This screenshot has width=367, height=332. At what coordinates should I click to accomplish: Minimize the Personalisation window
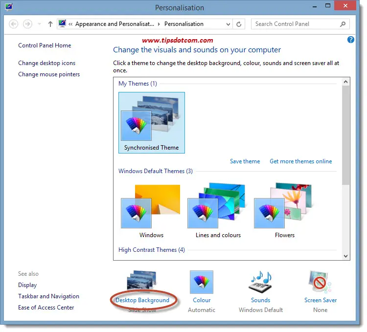point(315,6)
